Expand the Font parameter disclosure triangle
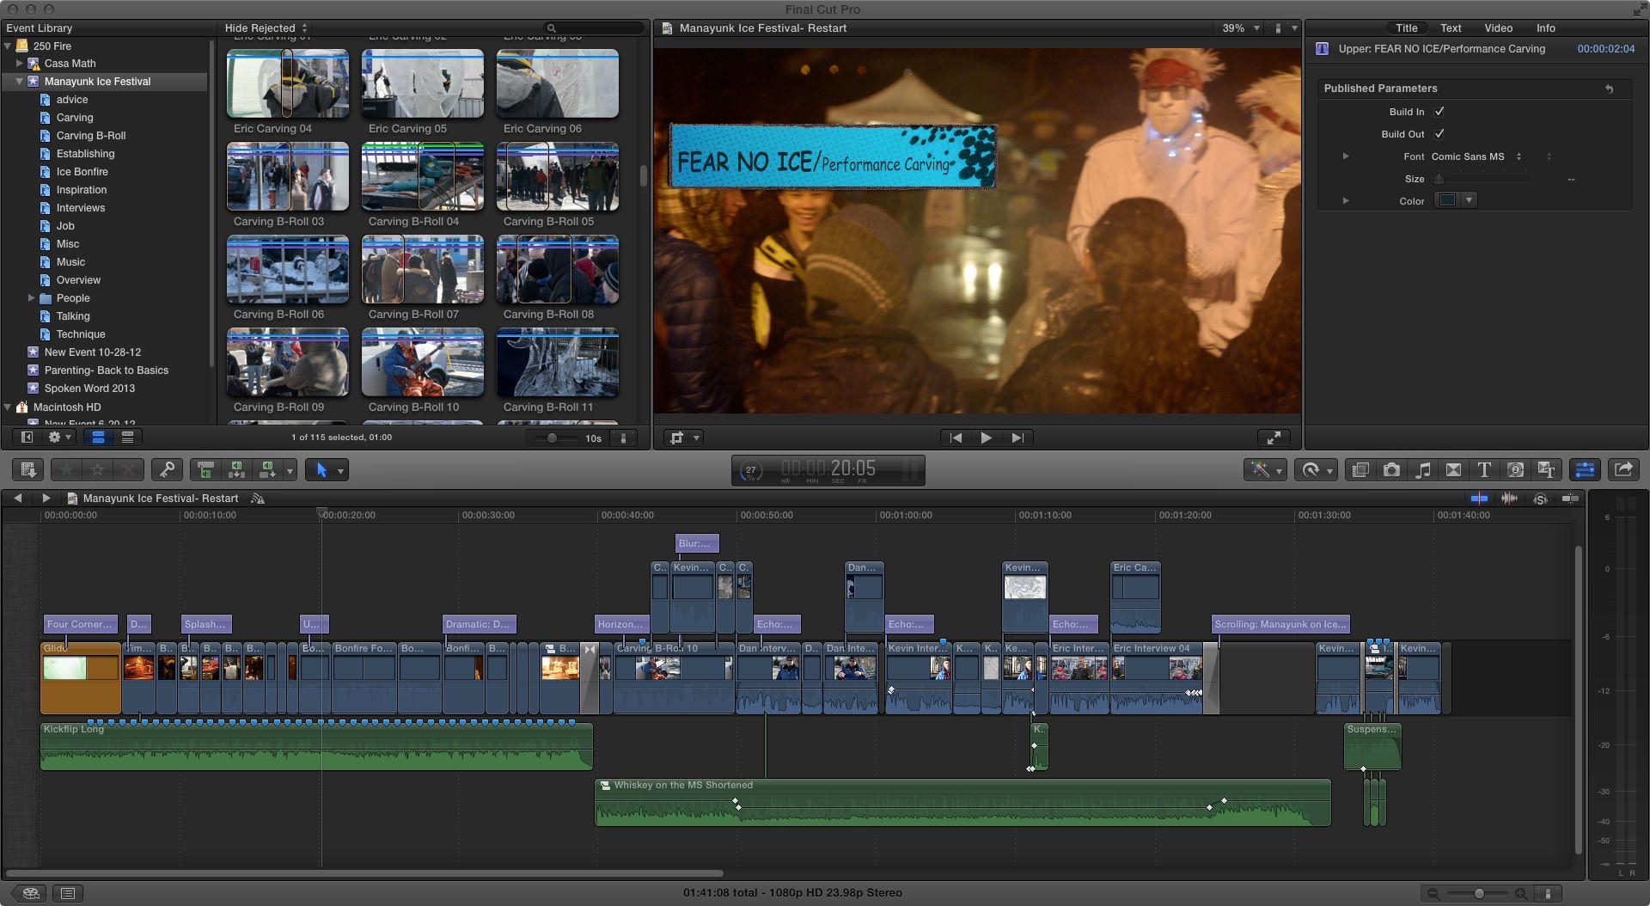Image resolution: width=1650 pixels, height=906 pixels. 1346,156
